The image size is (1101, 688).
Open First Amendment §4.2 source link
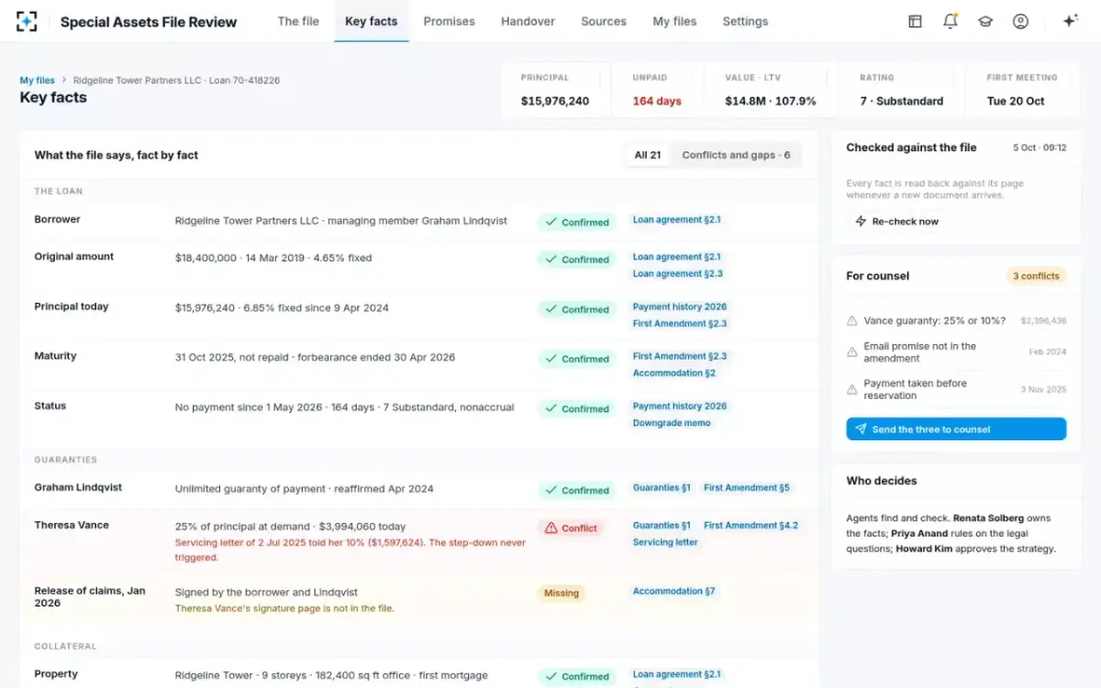tap(751, 526)
